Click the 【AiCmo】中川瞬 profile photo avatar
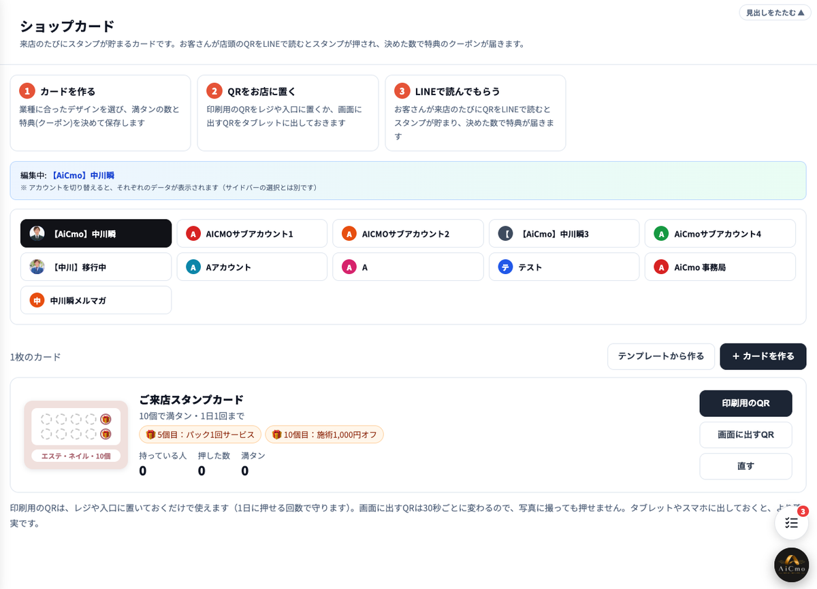This screenshot has height=589, width=817. pos(37,233)
